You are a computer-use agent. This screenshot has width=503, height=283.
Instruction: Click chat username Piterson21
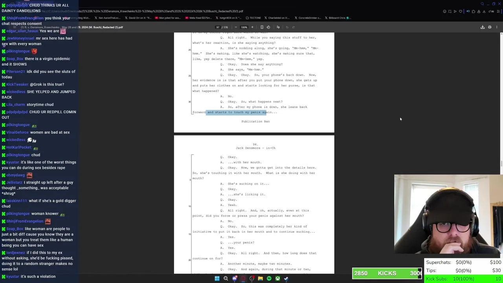coord(16,72)
